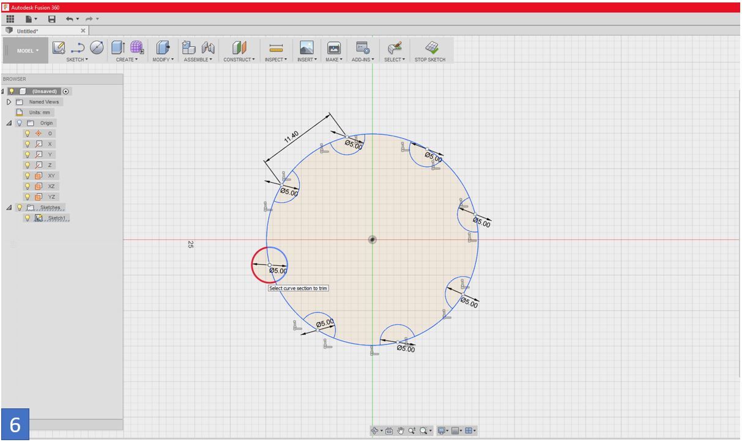This screenshot has width=742, height=442.
Task: Toggle visibility lightbulb of origin point O
Action: [x=27, y=133]
